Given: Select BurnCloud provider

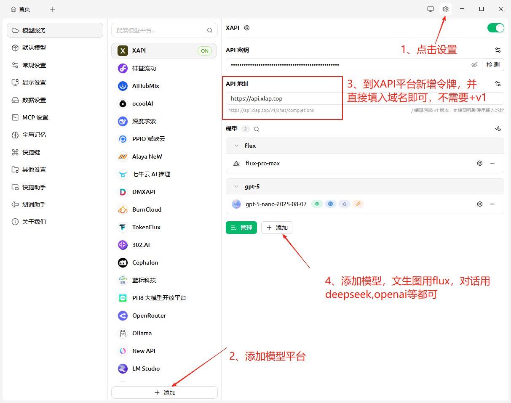Looking at the screenshot, I should click(164, 209).
